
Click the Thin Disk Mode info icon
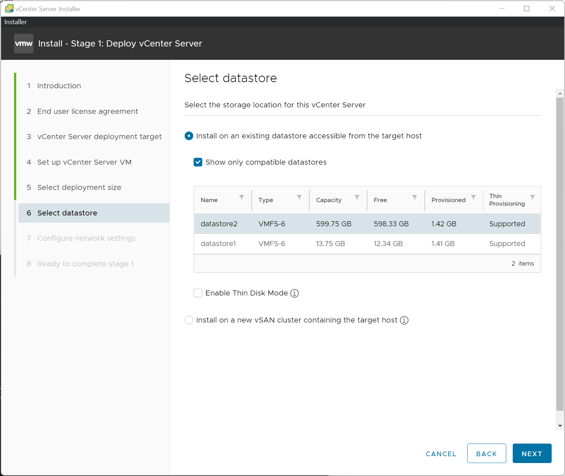coord(295,293)
